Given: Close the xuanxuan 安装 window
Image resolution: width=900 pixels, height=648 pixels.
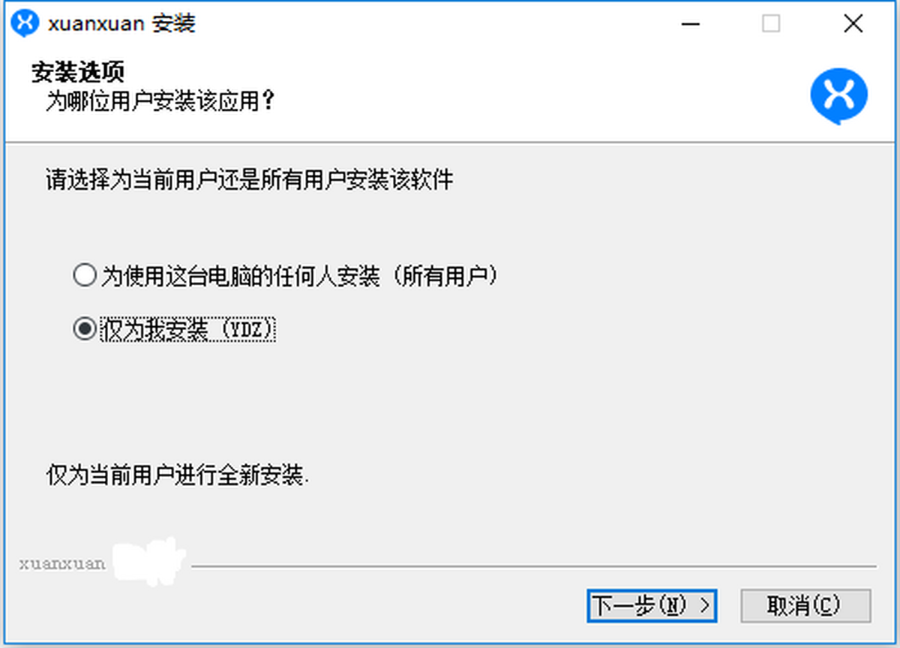Looking at the screenshot, I should point(853,24).
